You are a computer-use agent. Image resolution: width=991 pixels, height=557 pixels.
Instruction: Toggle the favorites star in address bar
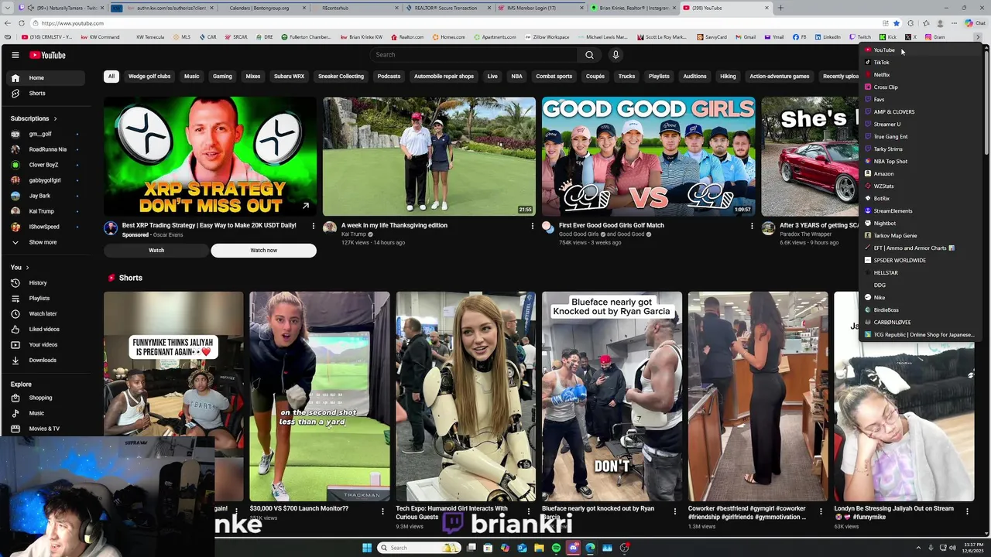pyautogui.click(x=897, y=23)
